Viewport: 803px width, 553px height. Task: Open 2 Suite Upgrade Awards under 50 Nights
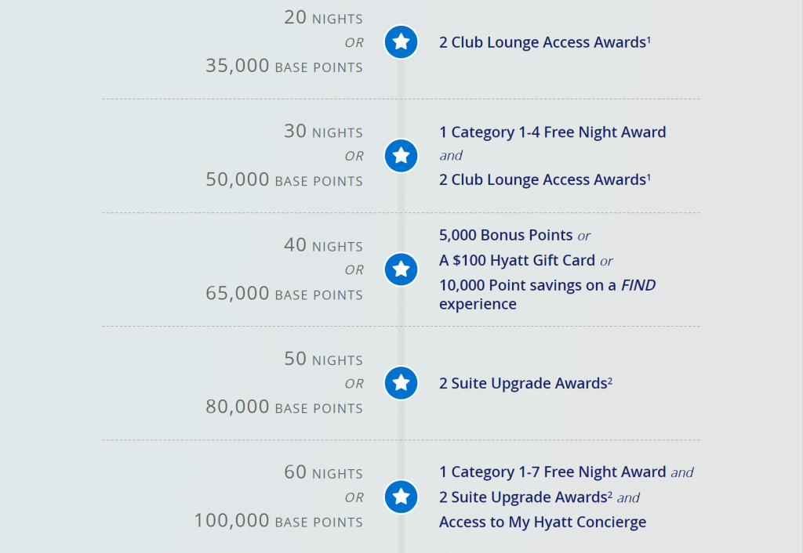tap(525, 383)
